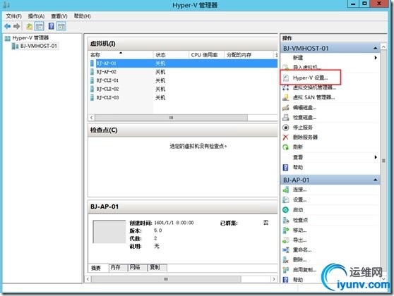394x296 pixels.
Task: Click the 编辑磁盘 icon
Action: pyautogui.click(x=286, y=108)
